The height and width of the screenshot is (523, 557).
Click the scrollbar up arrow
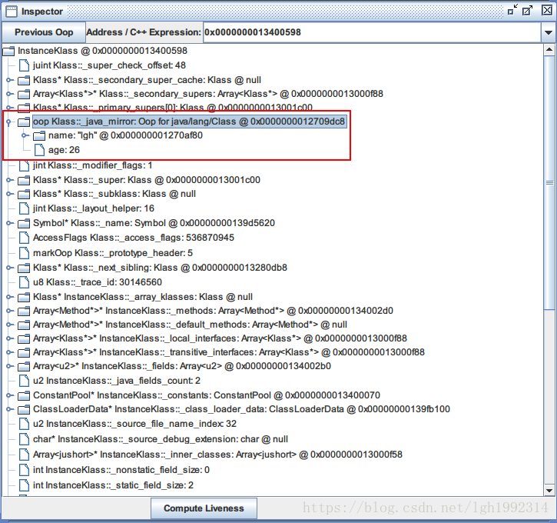tap(549, 50)
